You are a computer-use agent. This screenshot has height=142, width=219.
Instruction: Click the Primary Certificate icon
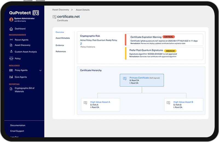pyautogui.click(x=125, y=79)
